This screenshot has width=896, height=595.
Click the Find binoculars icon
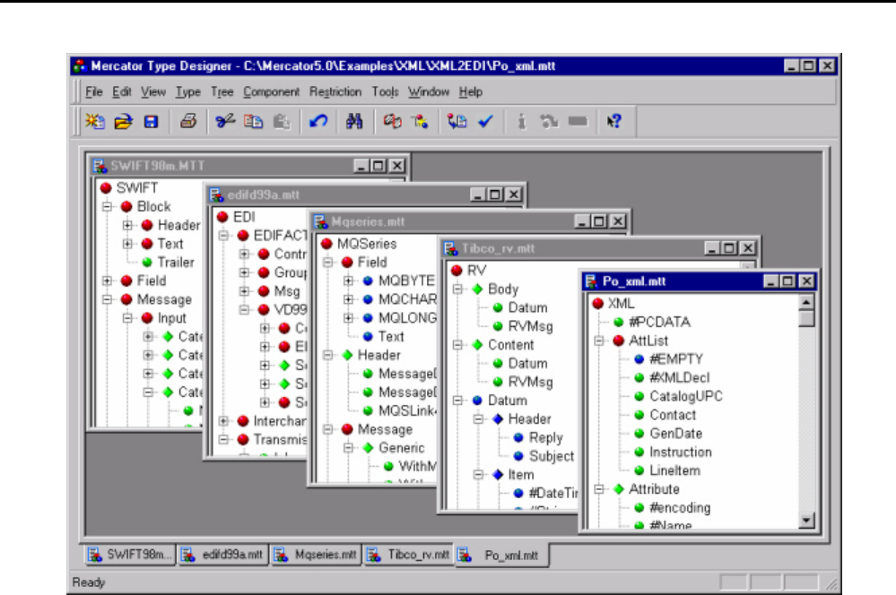[x=354, y=122]
